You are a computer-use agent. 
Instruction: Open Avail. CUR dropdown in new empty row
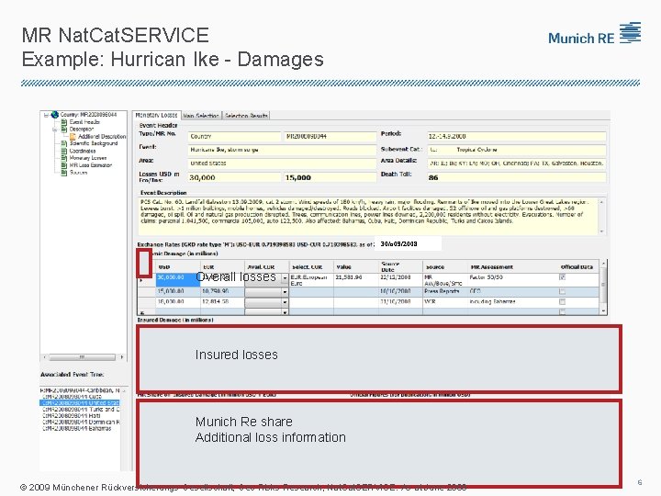tap(285, 312)
